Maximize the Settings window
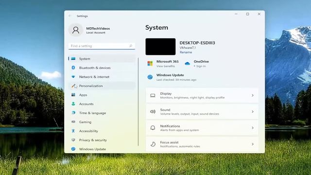Image resolution: width=311 pixels, height=175 pixels. pos(247,14)
